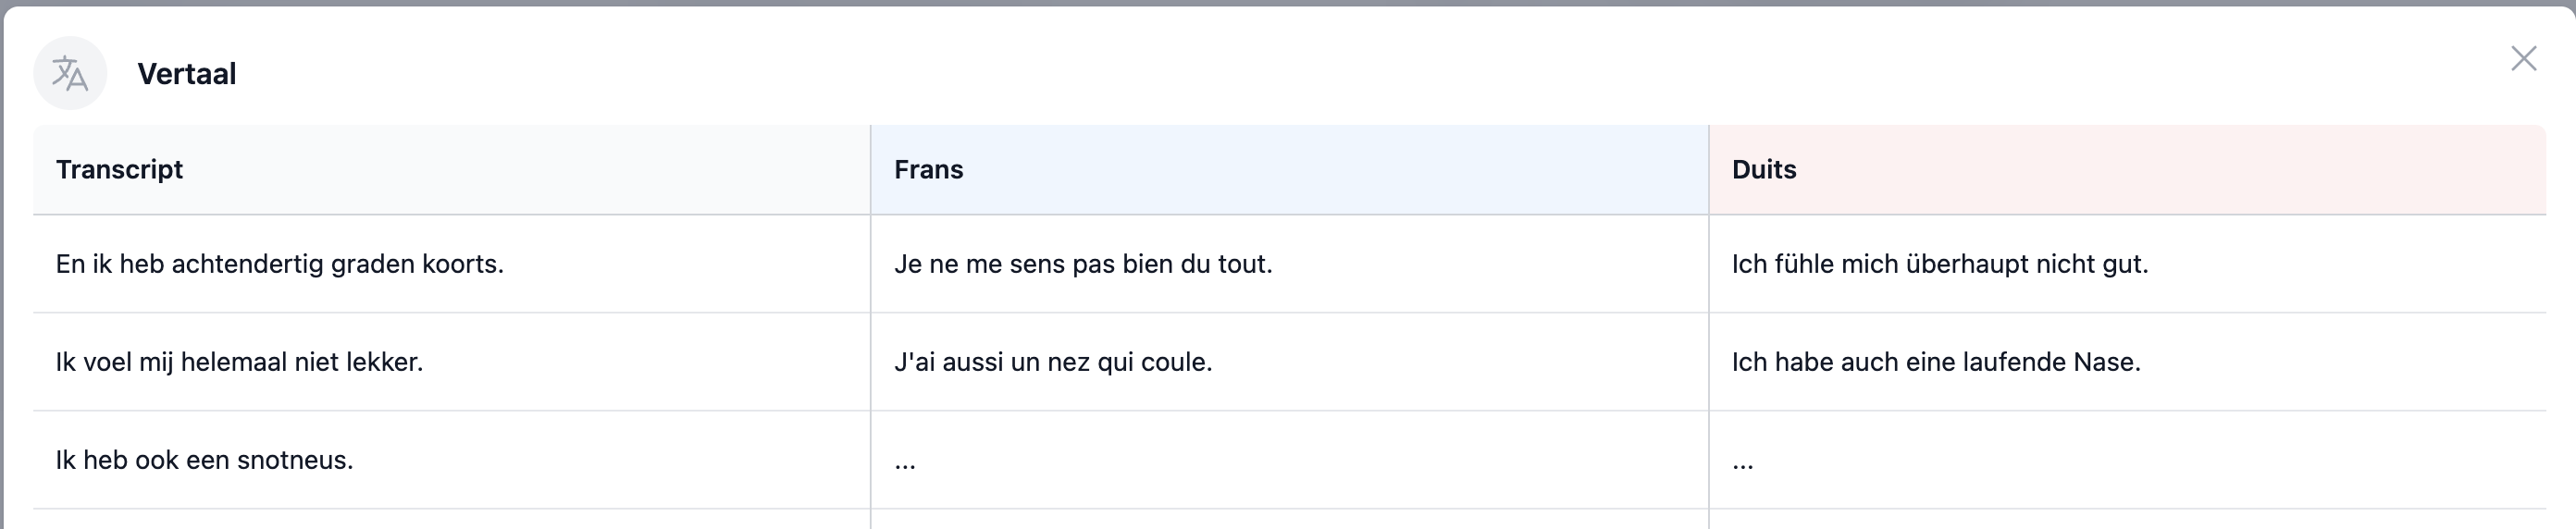
Task: Click transcript line 'Ik heb ook een snotneus.'
Action: [x=204, y=460]
